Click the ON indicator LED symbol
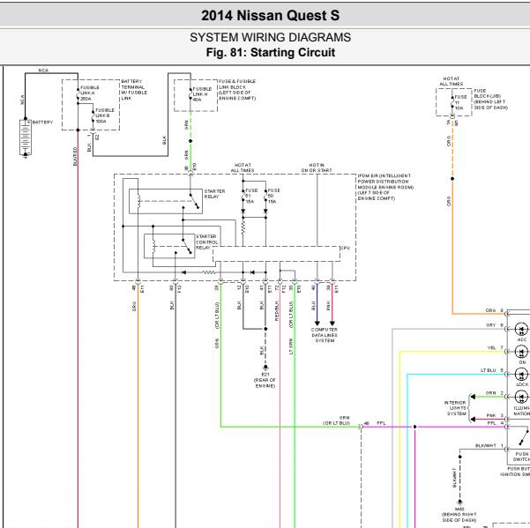530x528 pixels. tap(521, 352)
